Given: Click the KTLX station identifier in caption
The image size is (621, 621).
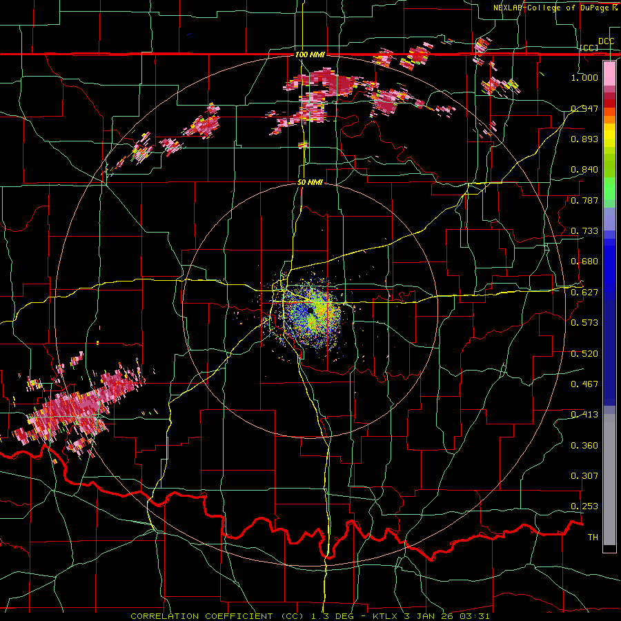Looking at the screenshot, I should click(384, 616).
